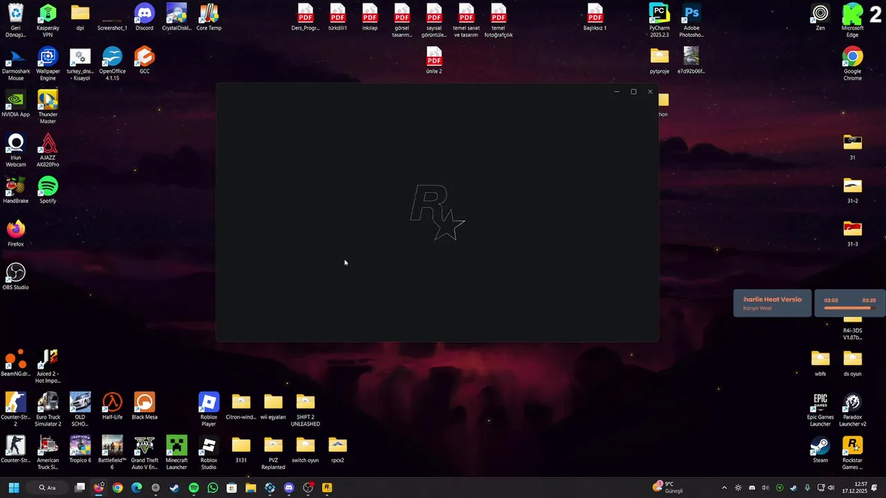886x498 pixels.
Task: Open the Zen browser desktop icon
Action: click(x=820, y=17)
